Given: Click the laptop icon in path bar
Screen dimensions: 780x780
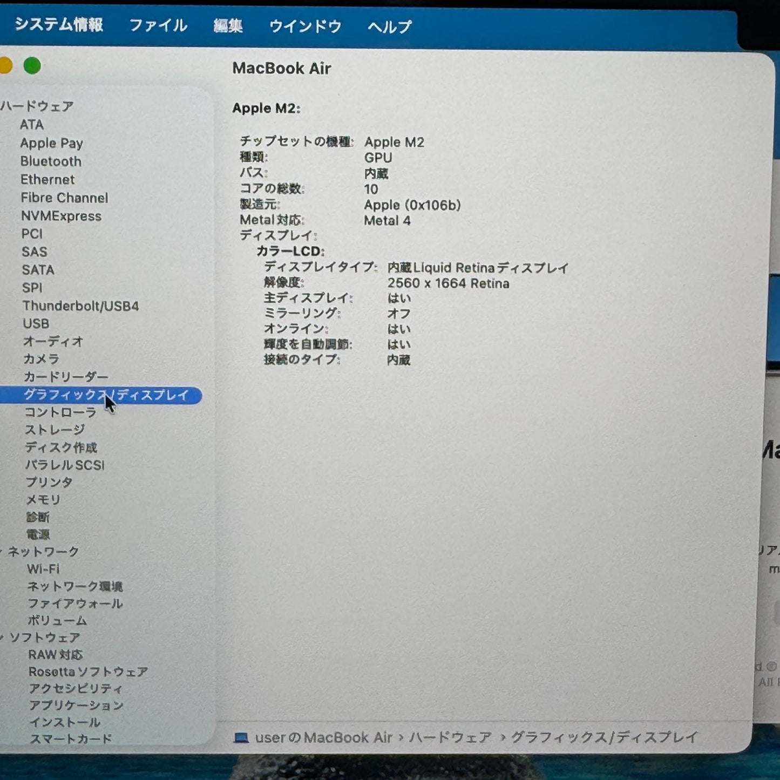Looking at the screenshot, I should 241,738.
